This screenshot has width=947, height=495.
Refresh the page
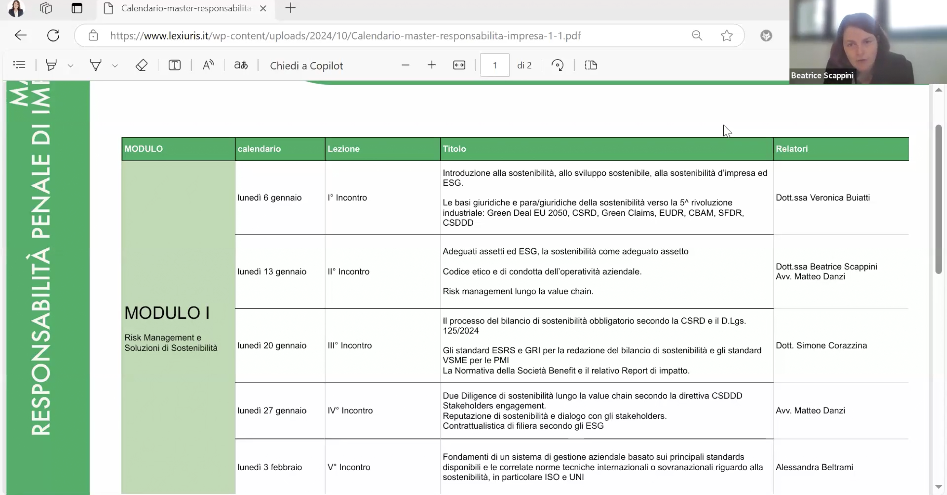click(53, 36)
